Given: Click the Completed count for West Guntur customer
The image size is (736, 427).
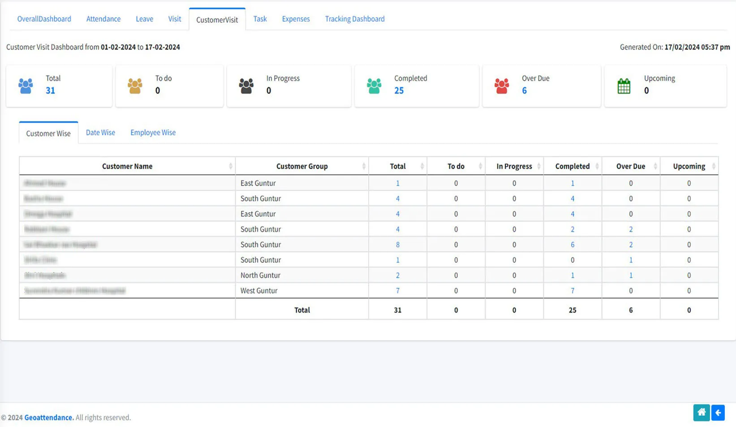Looking at the screenshot, I should point(572,290).
